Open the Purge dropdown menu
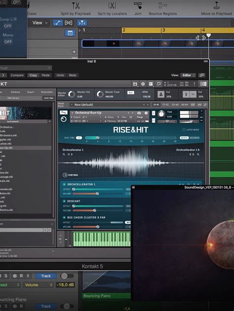The image size is (234, 311). click(142, 117)
